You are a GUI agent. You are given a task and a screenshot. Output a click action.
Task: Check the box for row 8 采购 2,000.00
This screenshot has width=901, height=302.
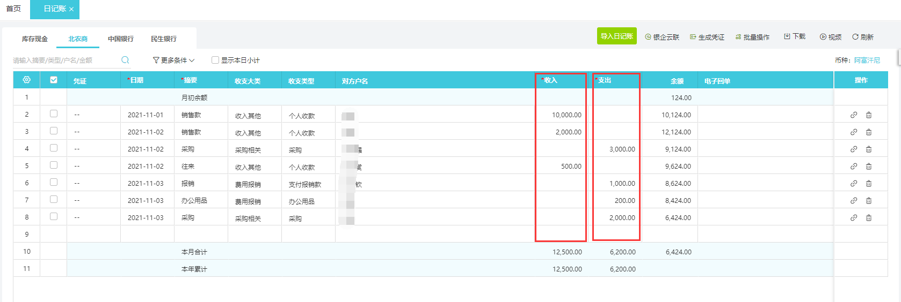(x=54, y=216)
